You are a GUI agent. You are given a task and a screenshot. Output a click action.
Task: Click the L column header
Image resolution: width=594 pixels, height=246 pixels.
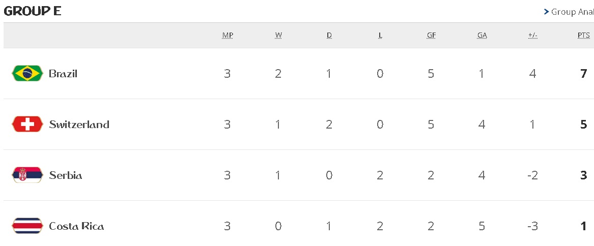380,36
